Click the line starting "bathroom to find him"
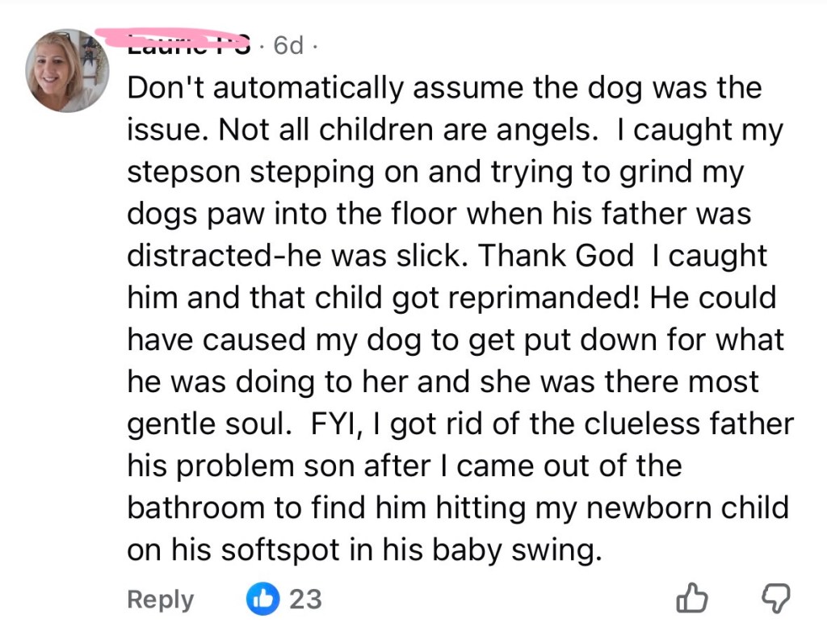This screenshot has width=827, height=631. coord(457,508)
